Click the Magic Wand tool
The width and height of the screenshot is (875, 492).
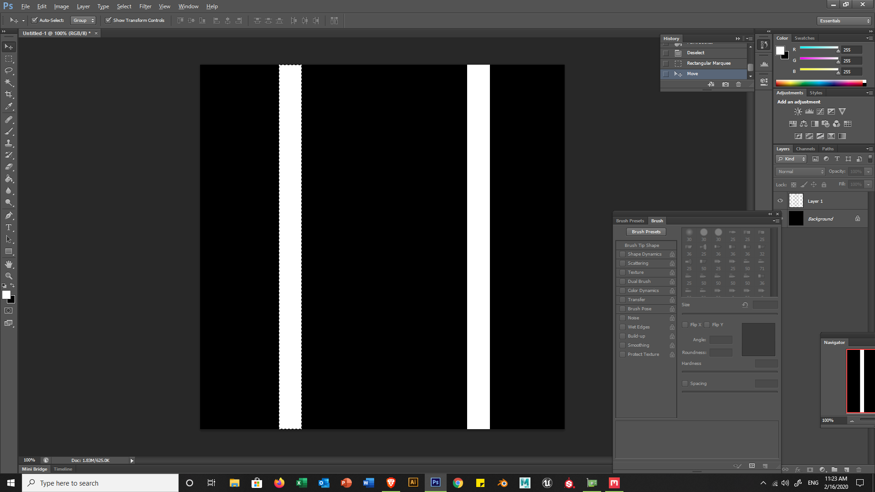(9, 82)
